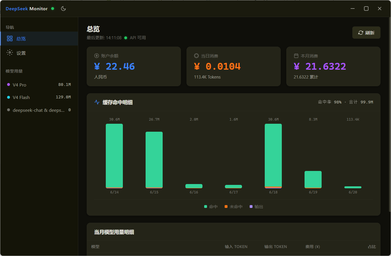Click the 8.3M label above 6/19 bar

pos(313,119)
